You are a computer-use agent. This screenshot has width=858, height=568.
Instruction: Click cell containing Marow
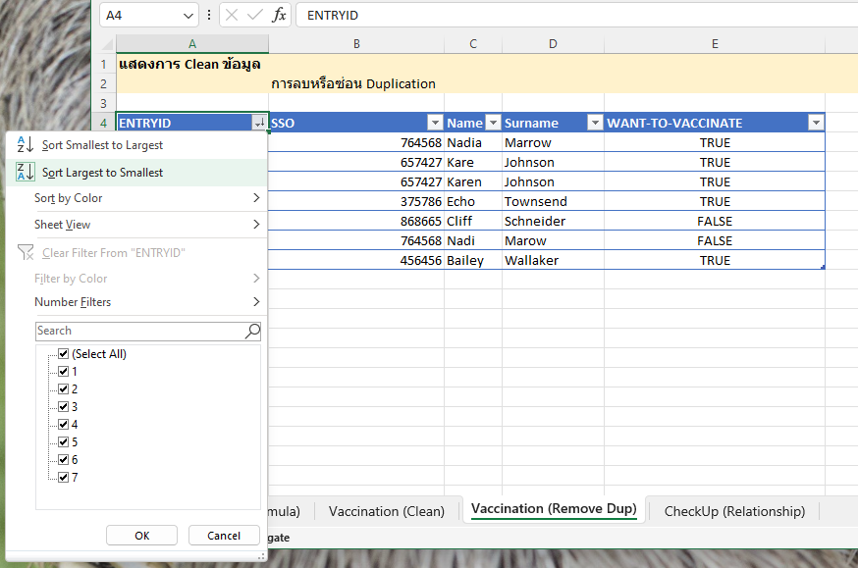(553, 240)
